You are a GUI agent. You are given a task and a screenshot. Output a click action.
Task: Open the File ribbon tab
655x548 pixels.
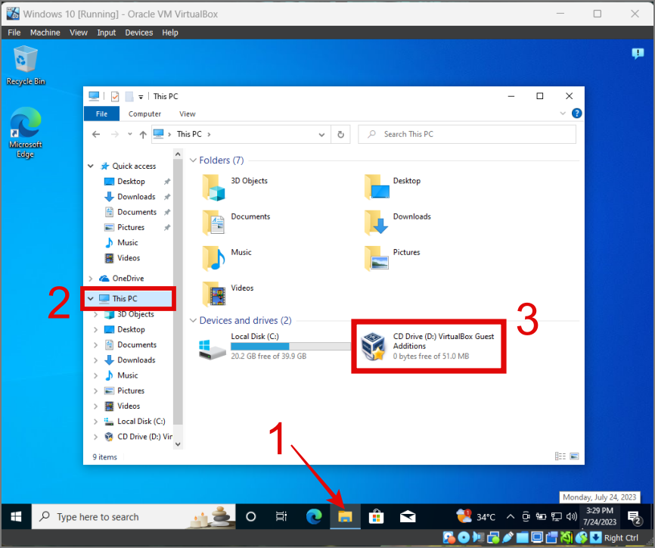pyautogui.click(x=101, y=114)
